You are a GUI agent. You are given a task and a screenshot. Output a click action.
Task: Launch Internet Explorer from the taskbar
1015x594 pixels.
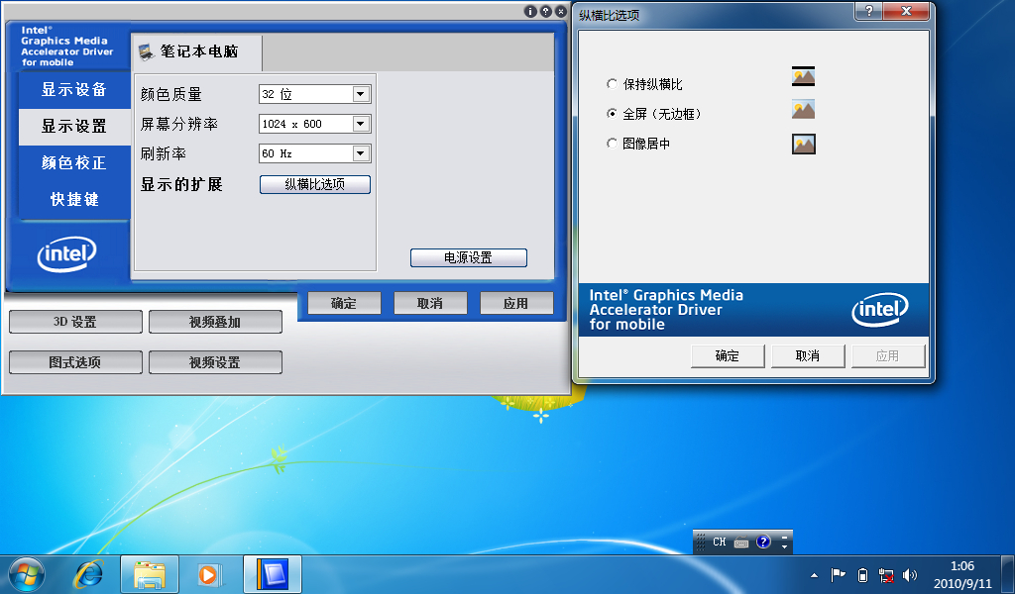click(x=89, y=574)
